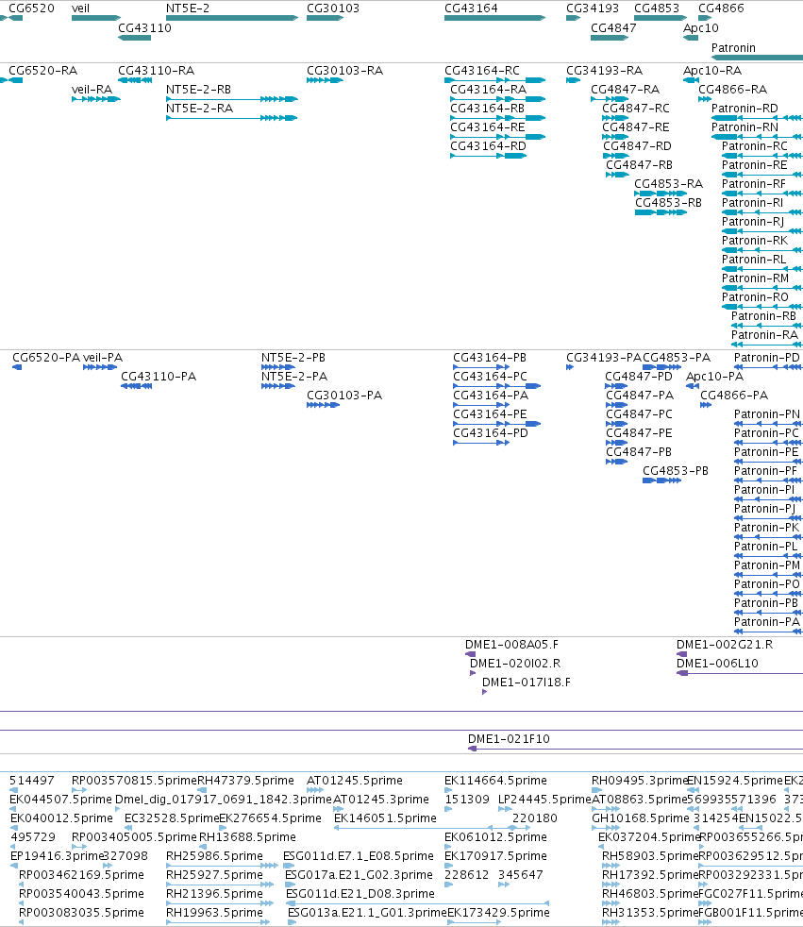Select protein CG6520-PA label

[46, 358]
